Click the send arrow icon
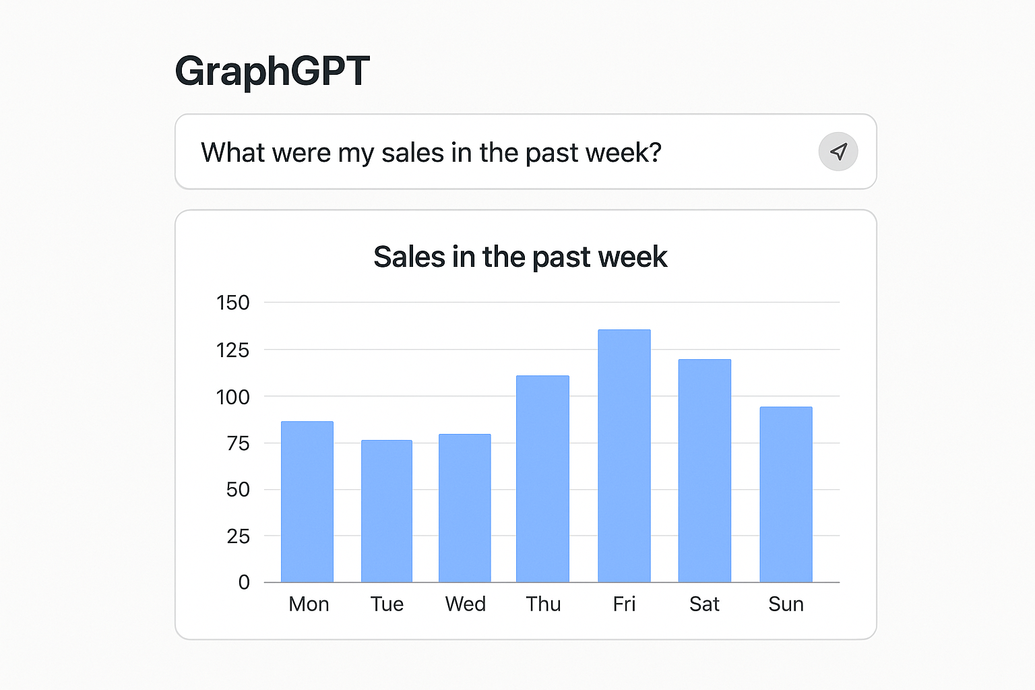Screen dimensions: 1035x690 (x=838, y=152)
